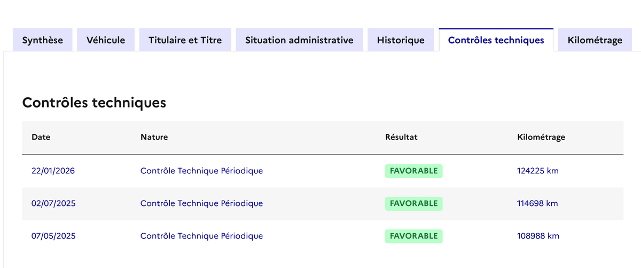Select the Titulaire et Titre tab
The image size is (641, 268).
tap(185, 40)
